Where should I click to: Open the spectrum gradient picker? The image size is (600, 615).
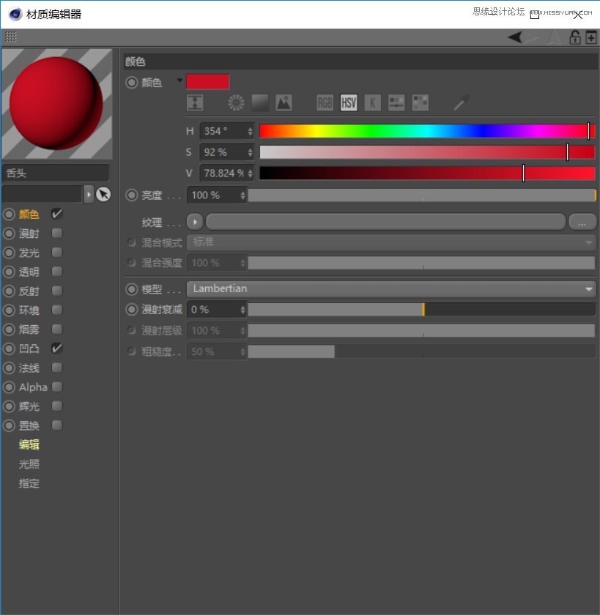[259, 102]
